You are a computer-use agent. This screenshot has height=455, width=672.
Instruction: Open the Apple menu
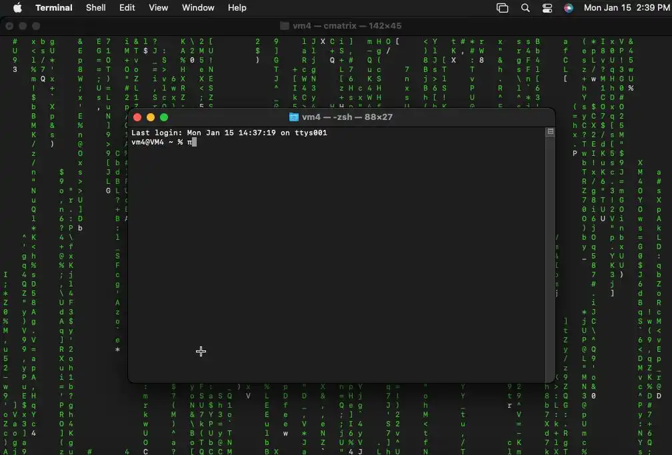(x=17, y=8)
